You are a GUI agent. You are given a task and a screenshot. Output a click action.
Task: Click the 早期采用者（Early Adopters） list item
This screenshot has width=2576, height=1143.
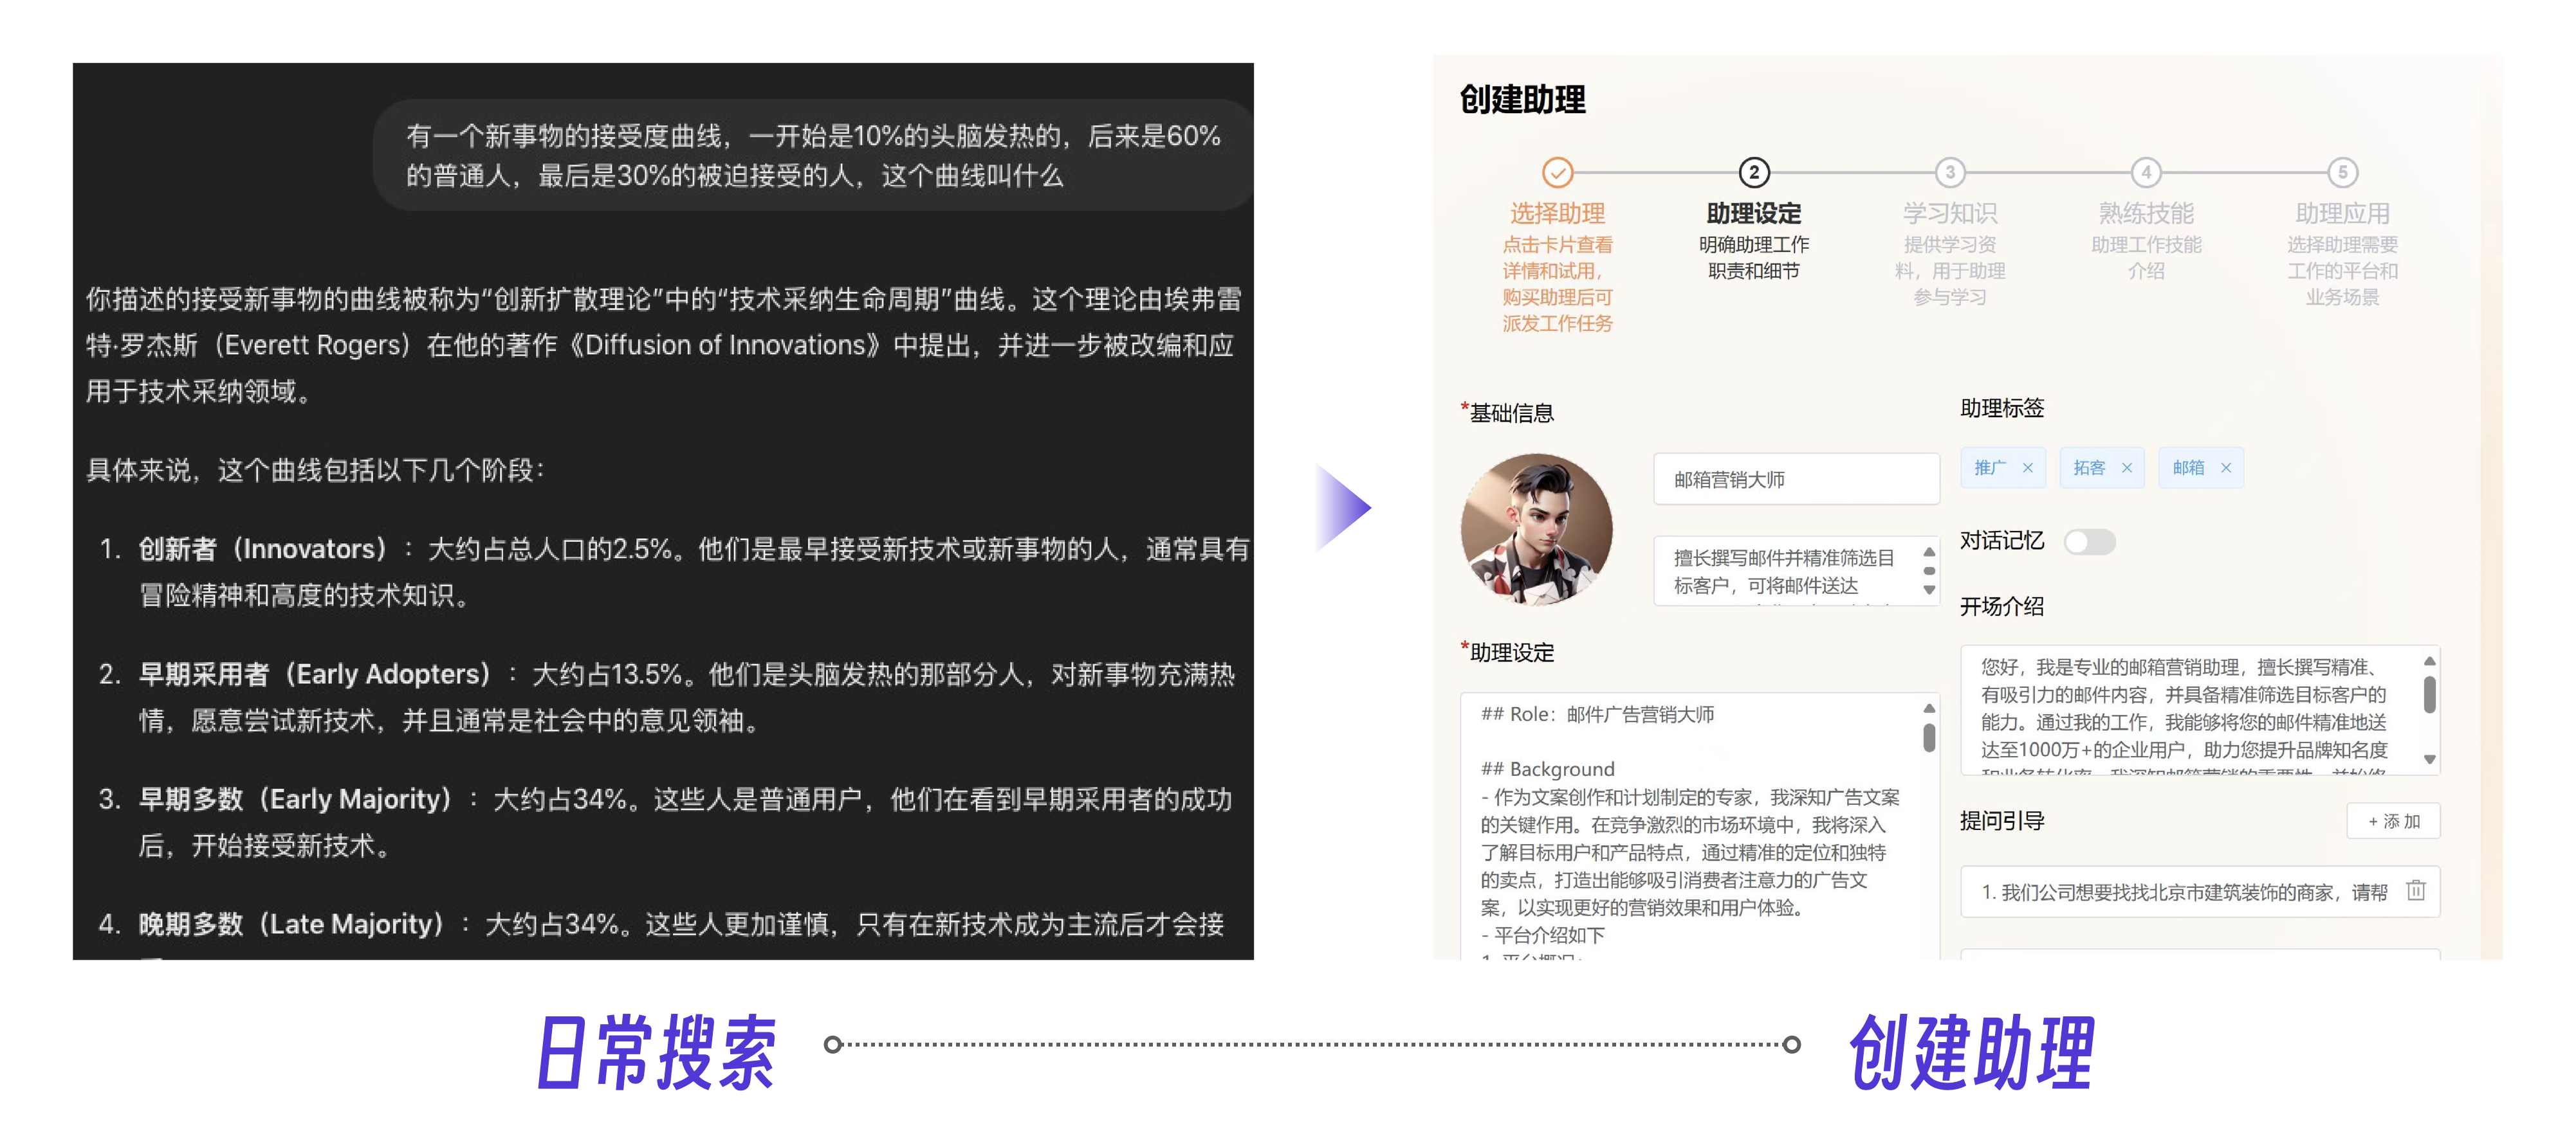[x=667, y=696]
